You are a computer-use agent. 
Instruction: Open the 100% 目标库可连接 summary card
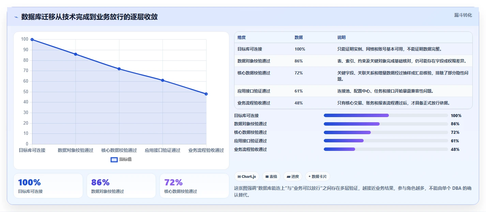point(48,186)
